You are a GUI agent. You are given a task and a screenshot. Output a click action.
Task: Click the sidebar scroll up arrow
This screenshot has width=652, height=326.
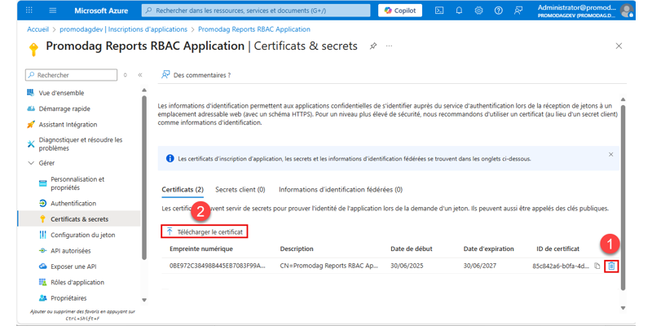144,90
